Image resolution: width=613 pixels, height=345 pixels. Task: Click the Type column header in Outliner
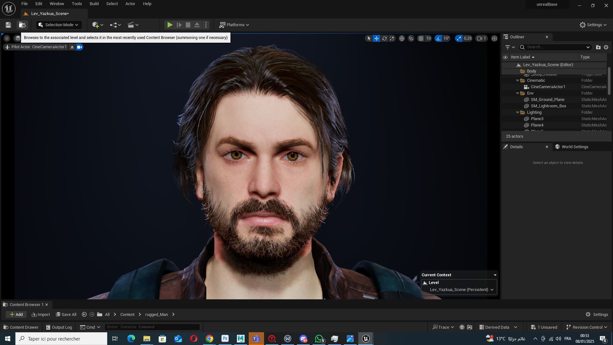(593, 57)
